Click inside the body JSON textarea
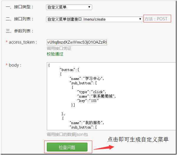Image resolution: width=177 pixels, height=155 pixels. (111, 96)
